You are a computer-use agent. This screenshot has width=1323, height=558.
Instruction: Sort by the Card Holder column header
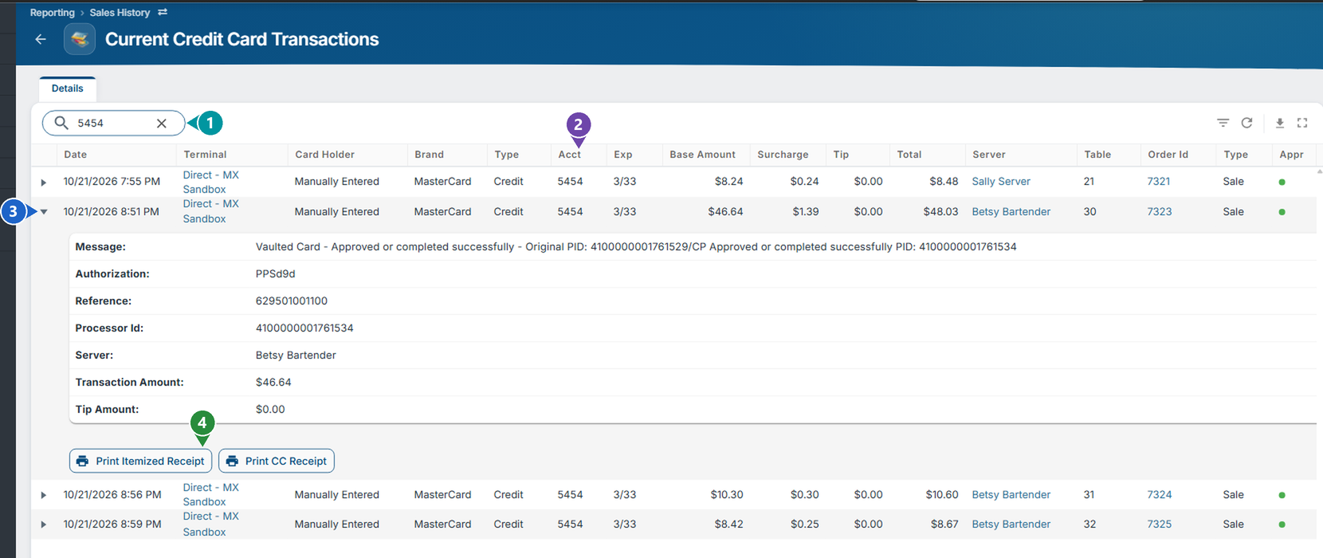324,155
